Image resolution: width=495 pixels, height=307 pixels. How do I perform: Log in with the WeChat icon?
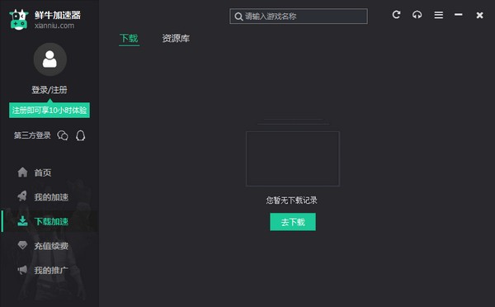63,135
